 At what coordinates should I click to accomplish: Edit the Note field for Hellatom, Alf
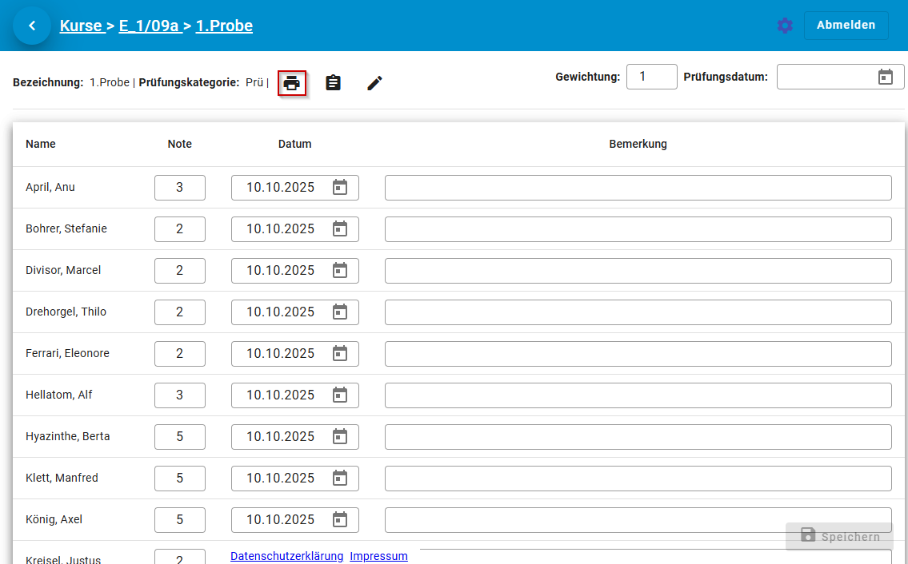179,395
